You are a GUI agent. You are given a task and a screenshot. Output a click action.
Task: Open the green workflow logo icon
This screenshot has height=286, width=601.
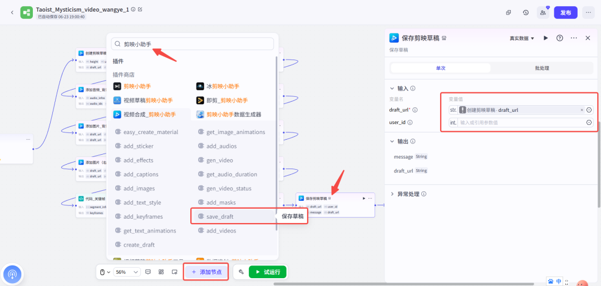point(27,12)
